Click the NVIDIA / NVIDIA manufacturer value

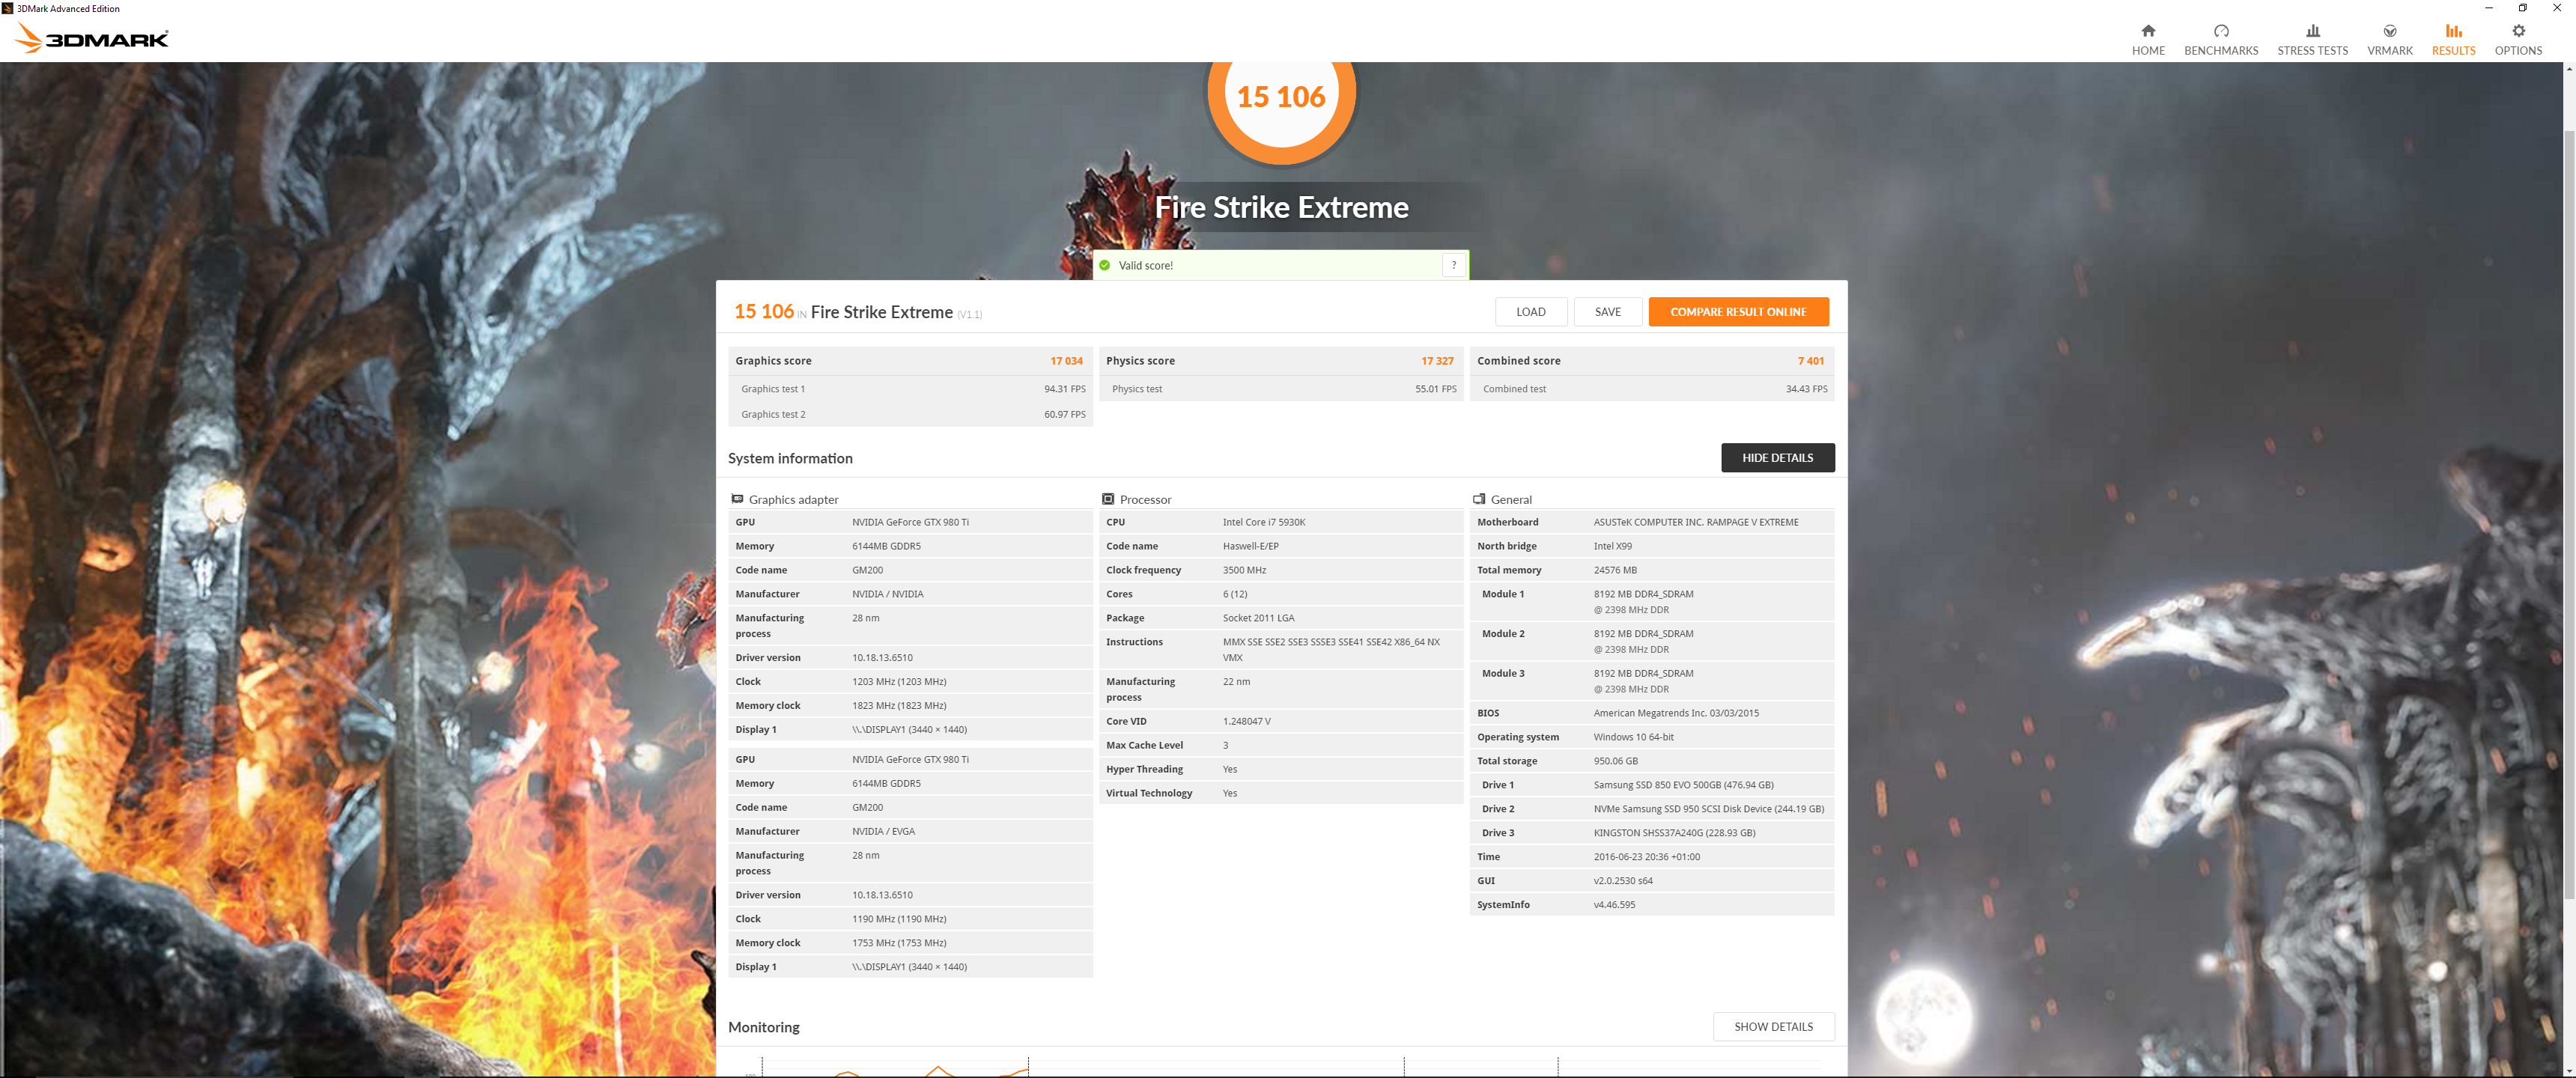887,594
